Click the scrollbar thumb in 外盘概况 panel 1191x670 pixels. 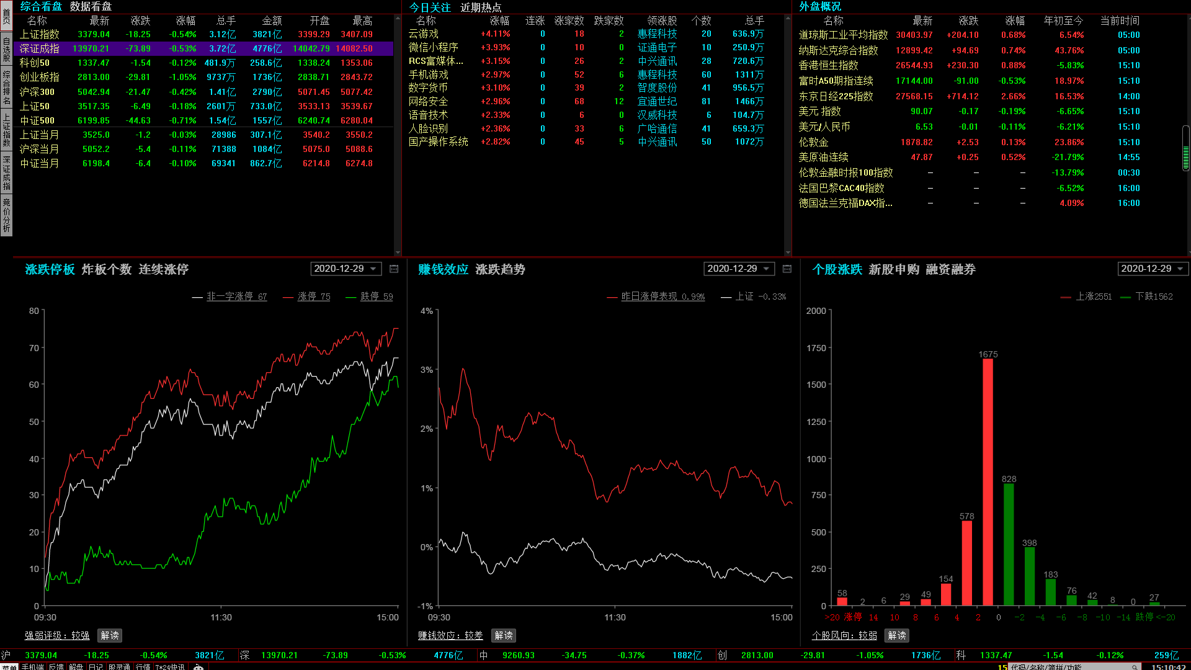point(1185,148)
